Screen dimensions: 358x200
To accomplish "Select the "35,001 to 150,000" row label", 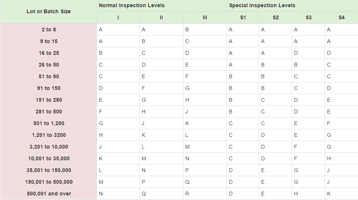I will 48,170.
